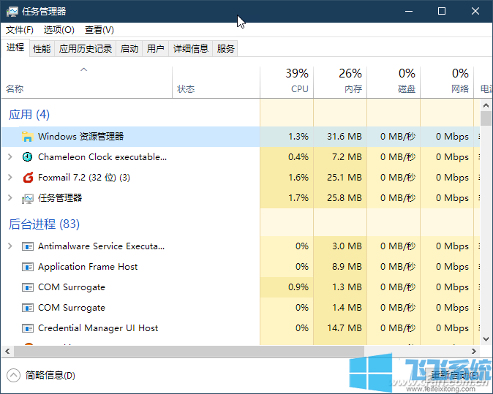
Task: Switch to the 详细信息 tab
Action: 191,49
